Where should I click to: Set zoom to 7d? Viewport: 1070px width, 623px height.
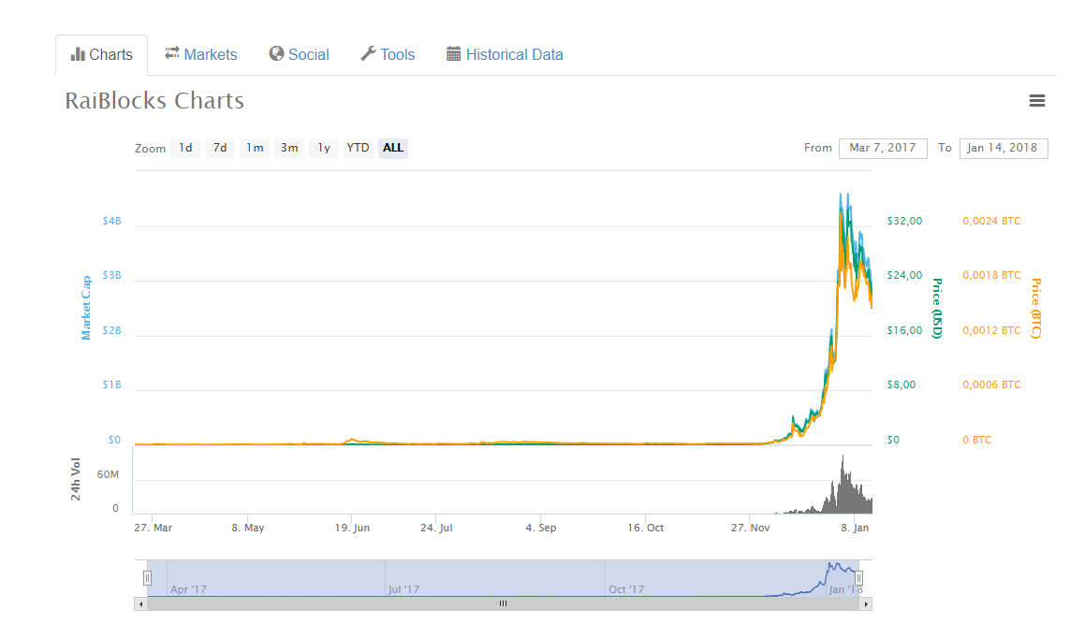click(x=220, y=148)
